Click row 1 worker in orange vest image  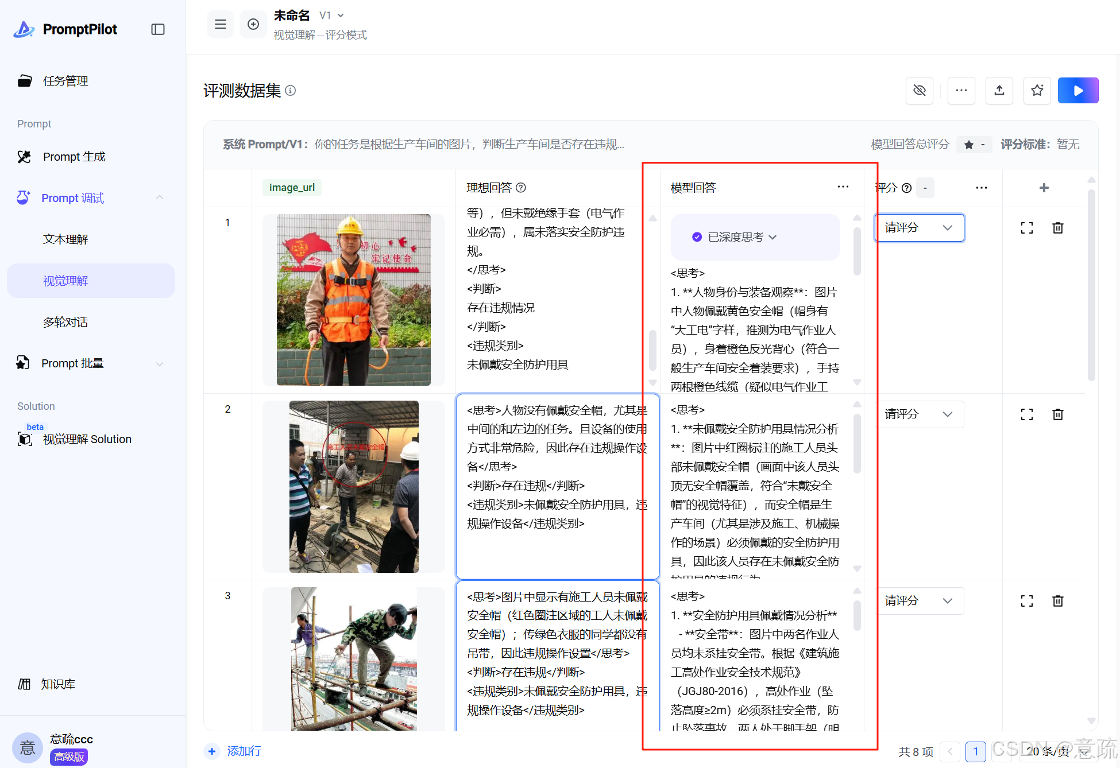coord(354,300)
